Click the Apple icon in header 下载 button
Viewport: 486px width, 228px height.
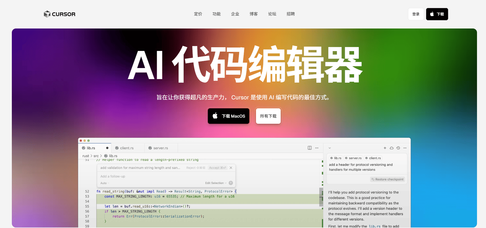[x=432, y=14]
